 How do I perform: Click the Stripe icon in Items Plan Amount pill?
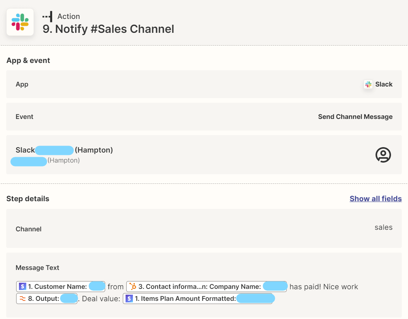[129, 299]
